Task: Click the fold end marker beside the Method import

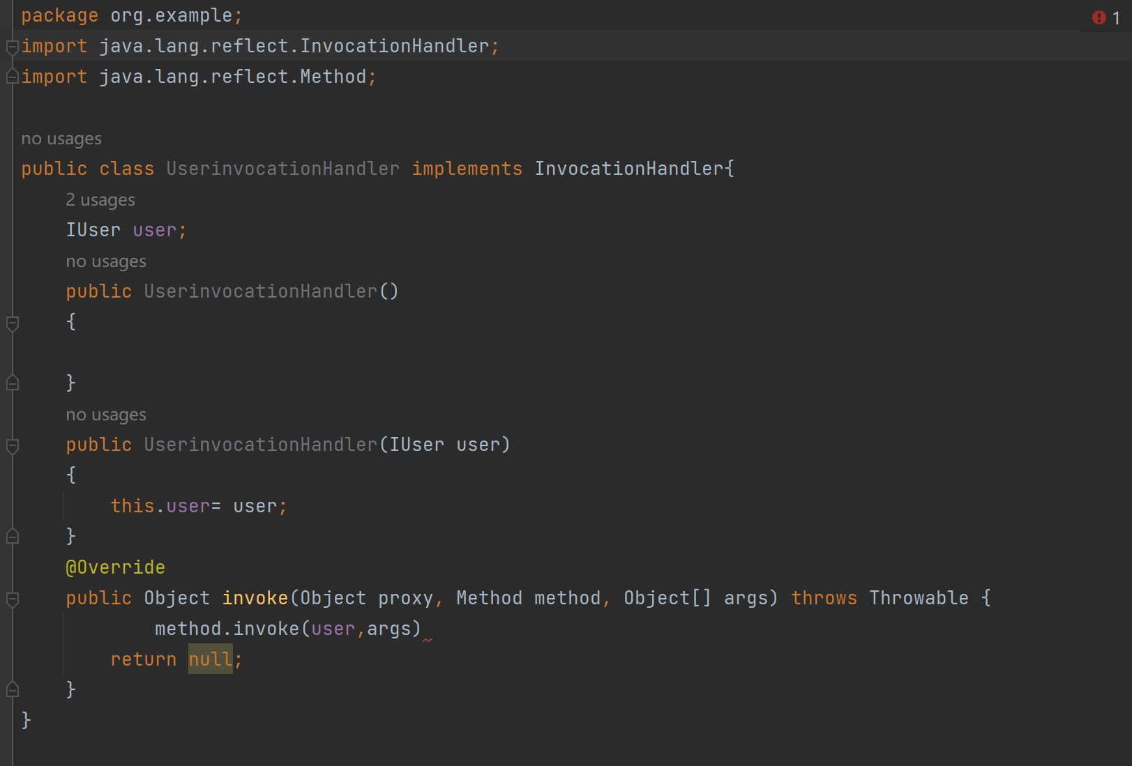Action: coord(12,77)
